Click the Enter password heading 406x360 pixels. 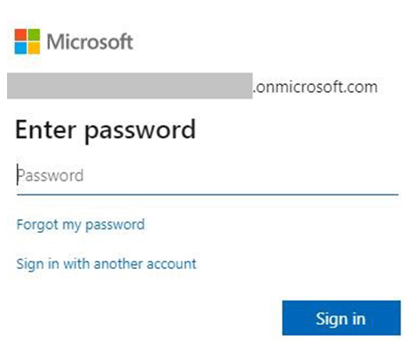point(105,131)
